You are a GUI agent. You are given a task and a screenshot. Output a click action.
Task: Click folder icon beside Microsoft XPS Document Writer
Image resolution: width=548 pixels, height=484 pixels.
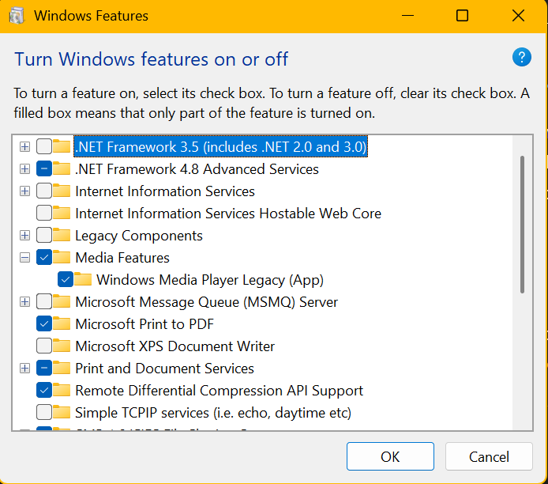tap(62, 346)
